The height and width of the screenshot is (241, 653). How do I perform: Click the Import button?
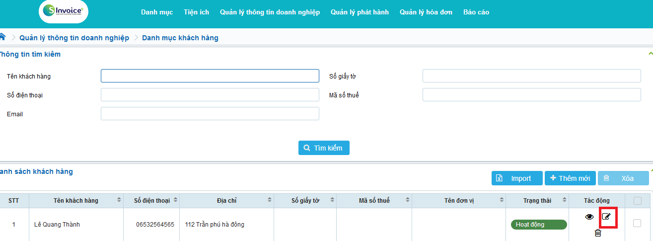tap(516, 178)
